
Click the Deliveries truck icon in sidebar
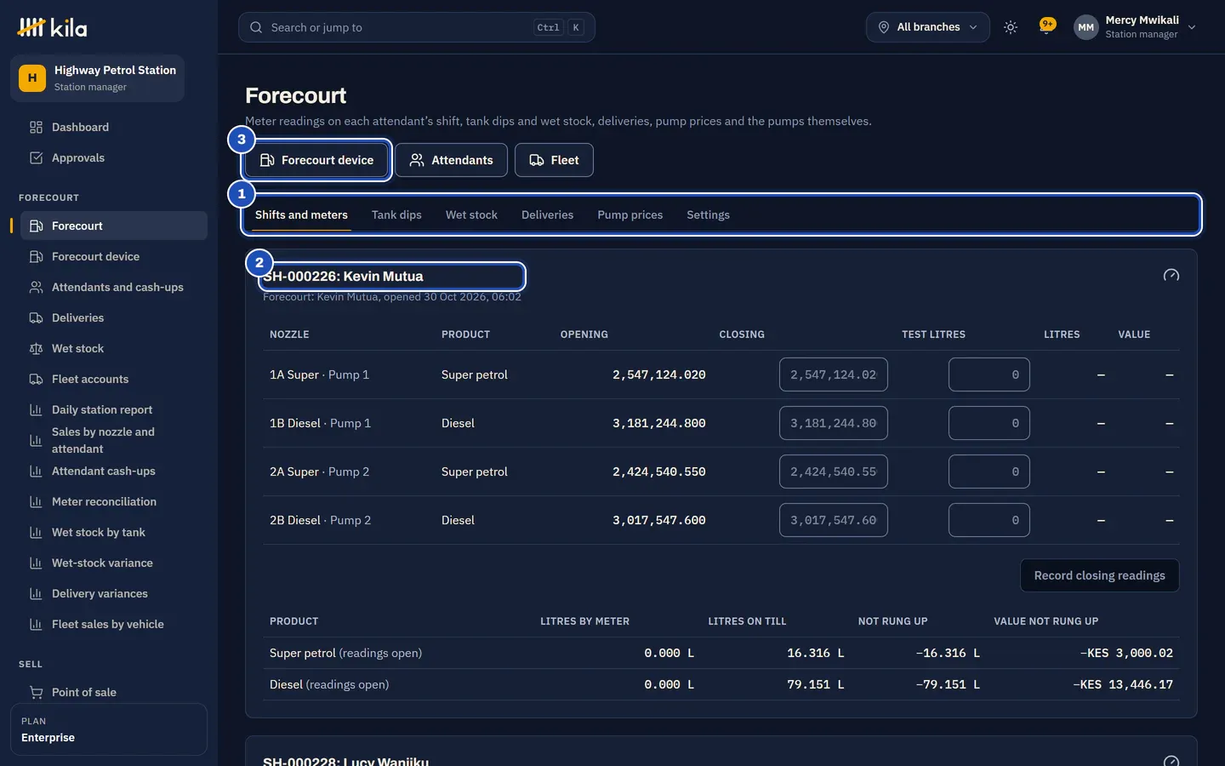(36, 317)
